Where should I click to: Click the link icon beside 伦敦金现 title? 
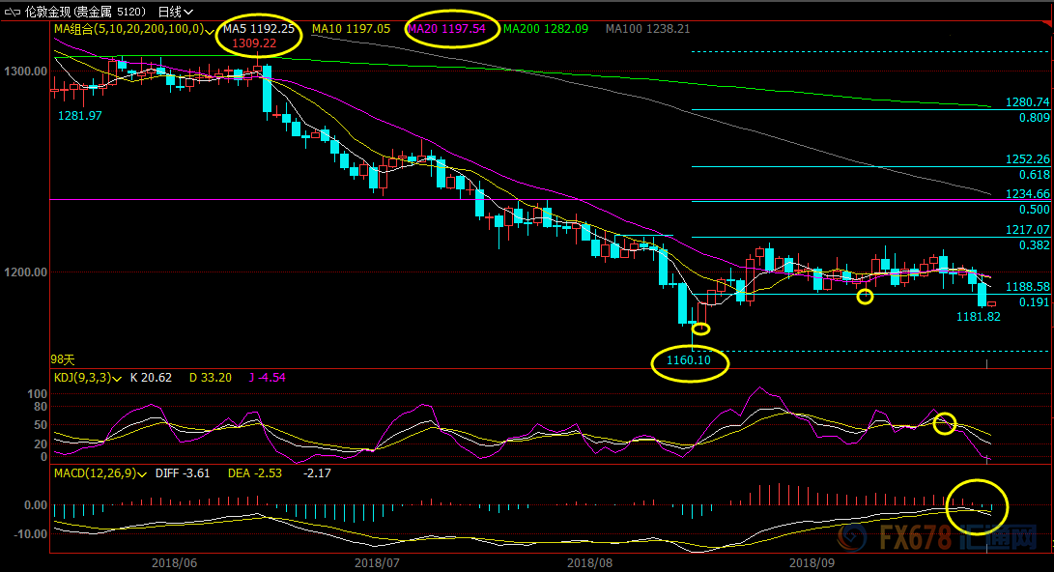12,12
